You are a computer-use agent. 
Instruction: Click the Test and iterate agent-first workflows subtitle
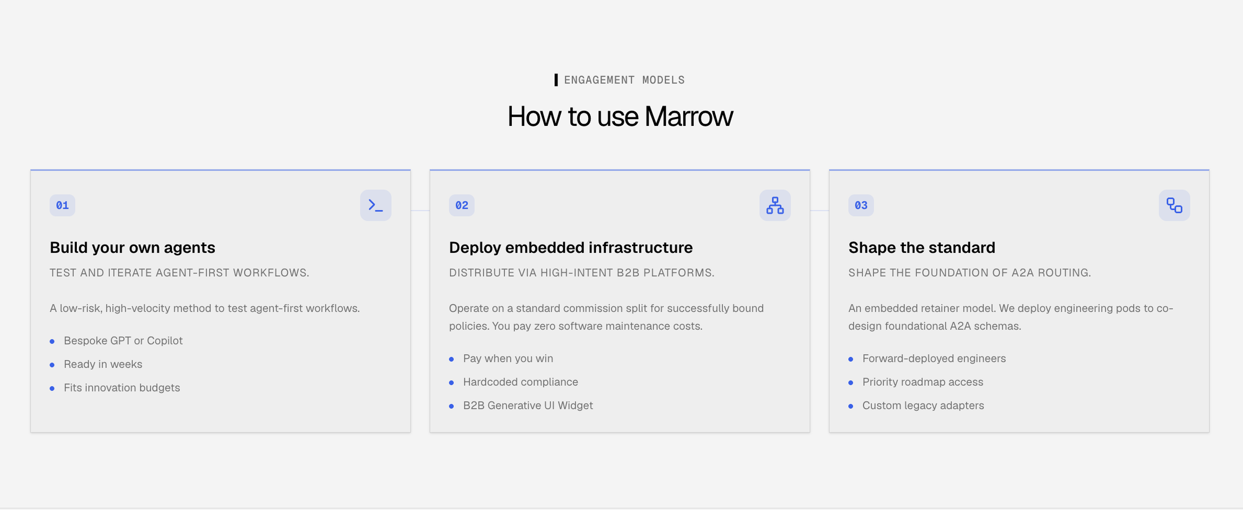tap(179, 273)
